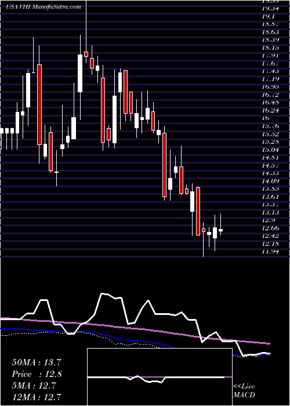Click the 16.72 price axis label

click(271, 95)
